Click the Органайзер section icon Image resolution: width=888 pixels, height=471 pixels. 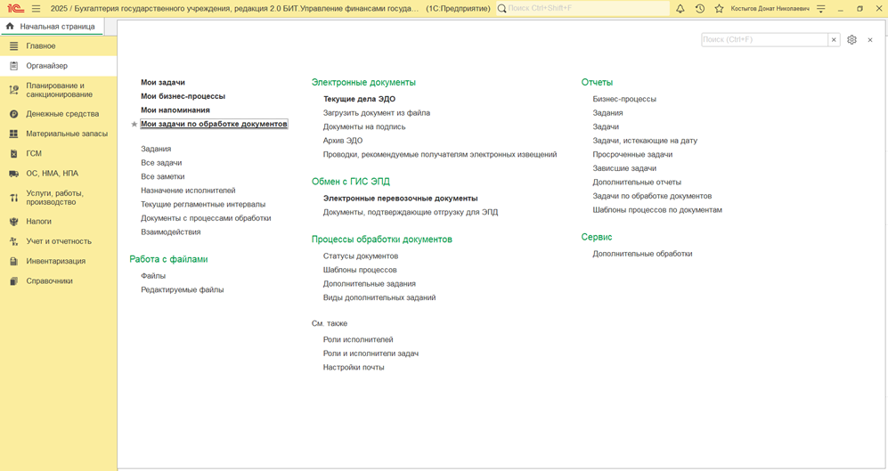14,66
